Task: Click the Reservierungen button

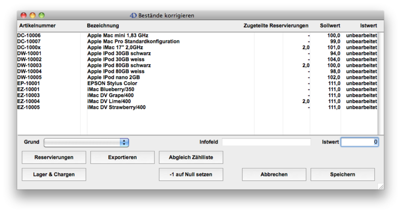Action: pos(54,157)
